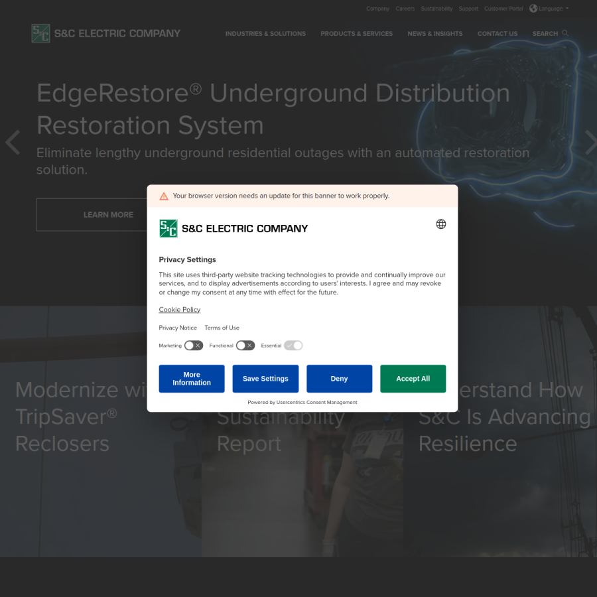Open the Privacy Notice link
The height and width of the screenshot is (597, 597).
pos(178,328)
